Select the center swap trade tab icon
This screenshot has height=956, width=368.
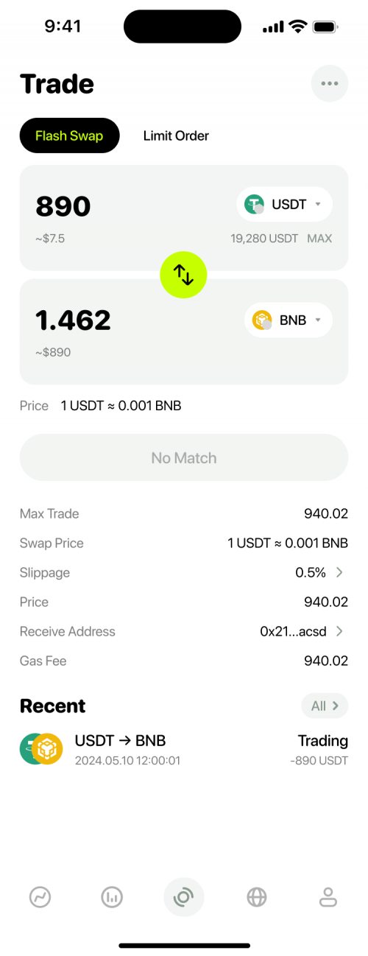click(183, 896)
